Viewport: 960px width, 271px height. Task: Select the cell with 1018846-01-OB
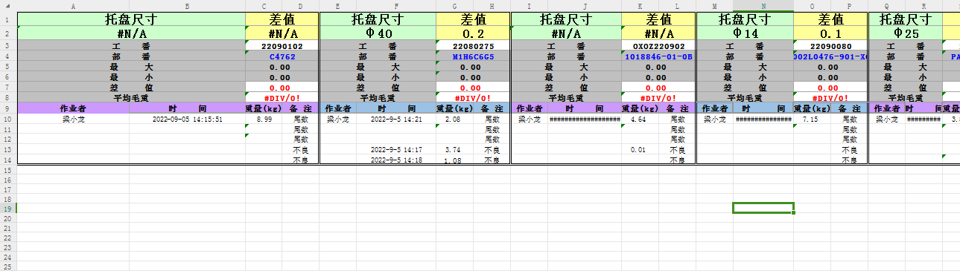pos(658,56)
